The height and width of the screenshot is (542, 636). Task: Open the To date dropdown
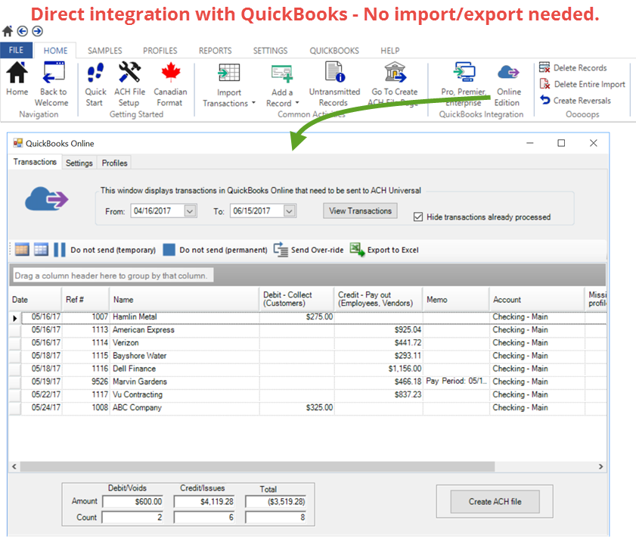pyautogui.click(x=289, y=211)
